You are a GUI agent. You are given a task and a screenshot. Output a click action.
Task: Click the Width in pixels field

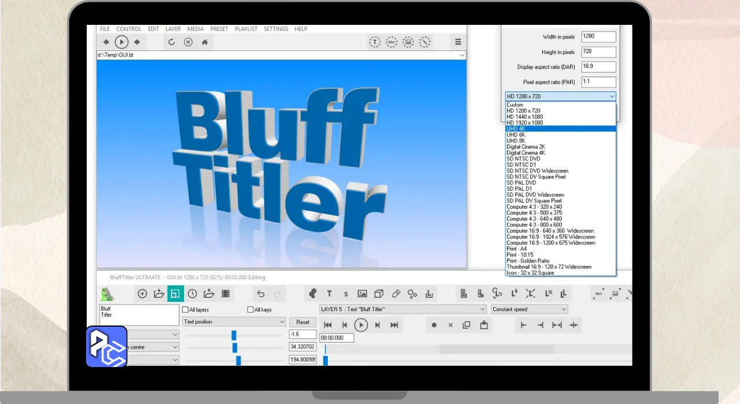coord(598,37)
